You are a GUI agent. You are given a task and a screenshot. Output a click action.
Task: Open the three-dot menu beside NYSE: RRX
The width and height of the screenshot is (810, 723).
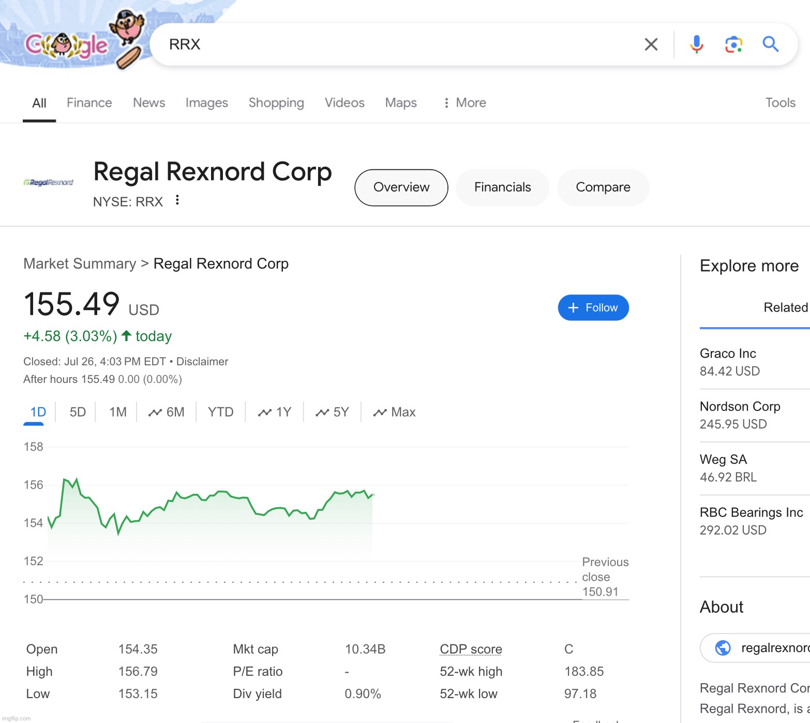coord(177,200)
